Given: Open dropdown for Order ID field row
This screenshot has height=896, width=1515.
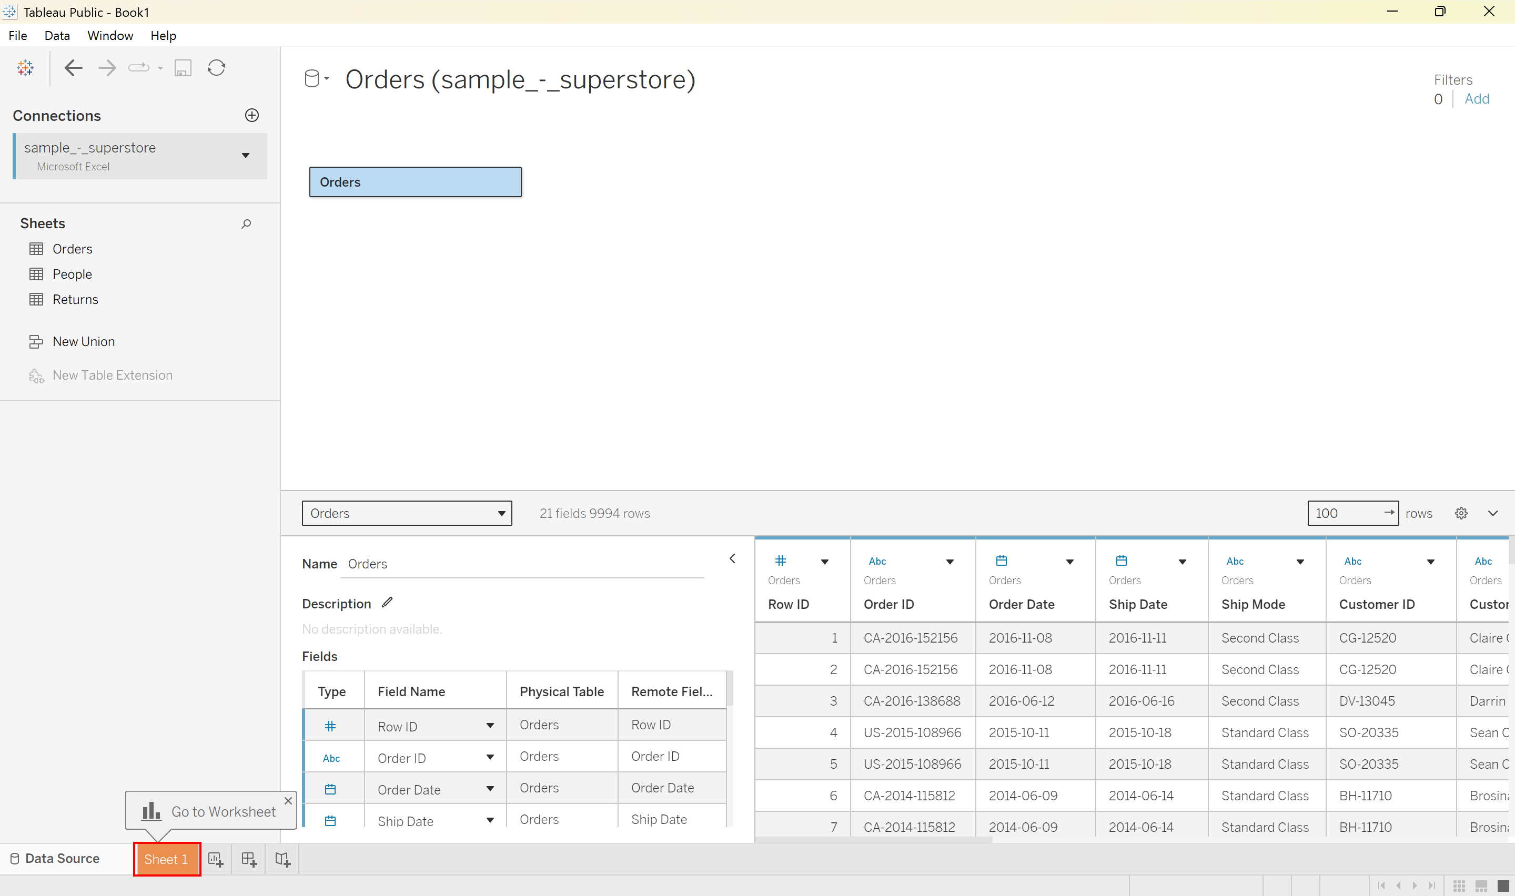Looking at the screenshot, I should pos(490,757).
